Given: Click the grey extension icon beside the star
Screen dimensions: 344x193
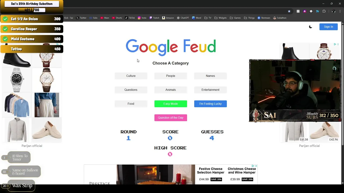Looking at the screenshot, I should coord(298,11).
